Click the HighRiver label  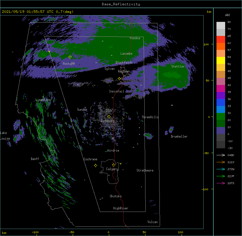click(121, 208)
